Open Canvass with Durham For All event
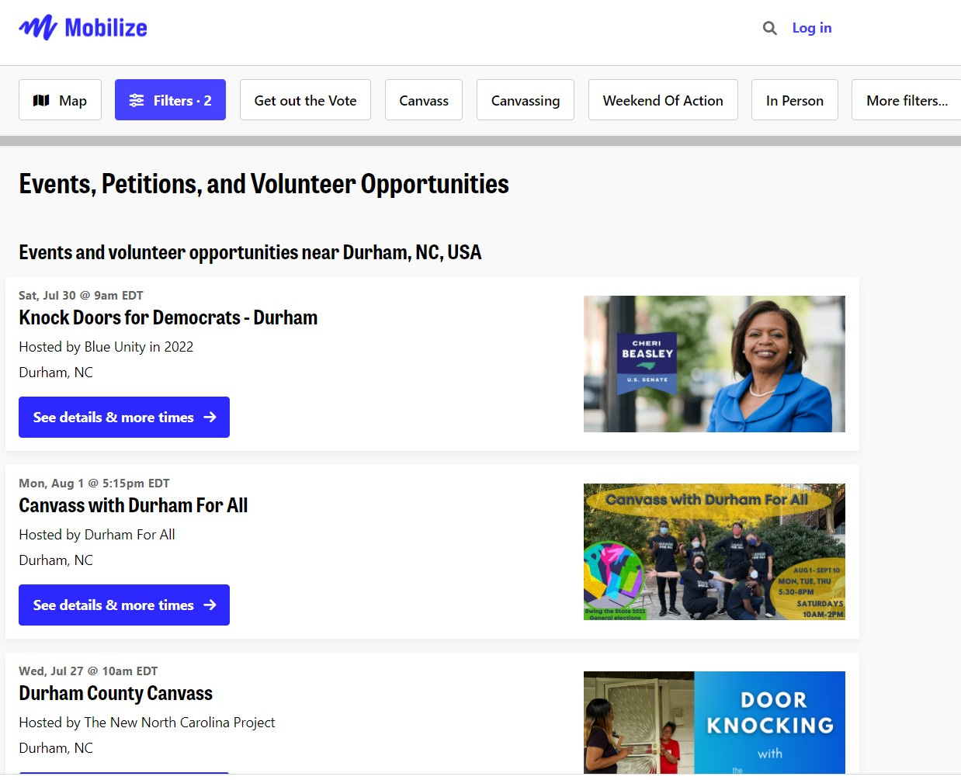Image resolution: width=961 pixels, height=780 pixels. [x=134, y=505]
